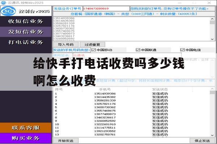Minimize the 云通讯 控制台 window

[180, 3]
